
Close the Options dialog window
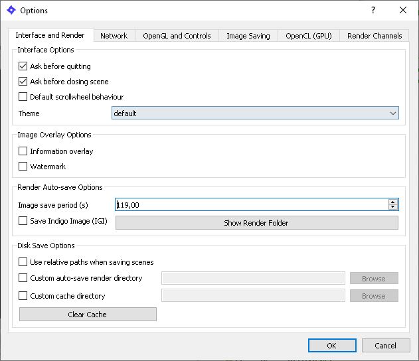point(403,11)
